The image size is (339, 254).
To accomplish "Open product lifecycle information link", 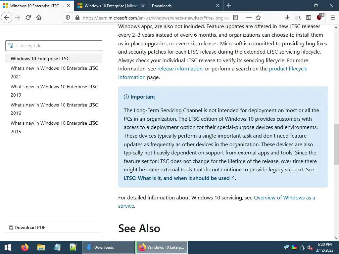I will tap(288, 69).
